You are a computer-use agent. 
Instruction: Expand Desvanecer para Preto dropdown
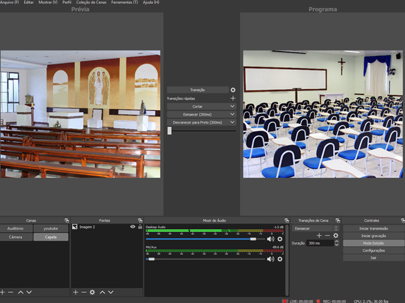(x=232, y=122)
